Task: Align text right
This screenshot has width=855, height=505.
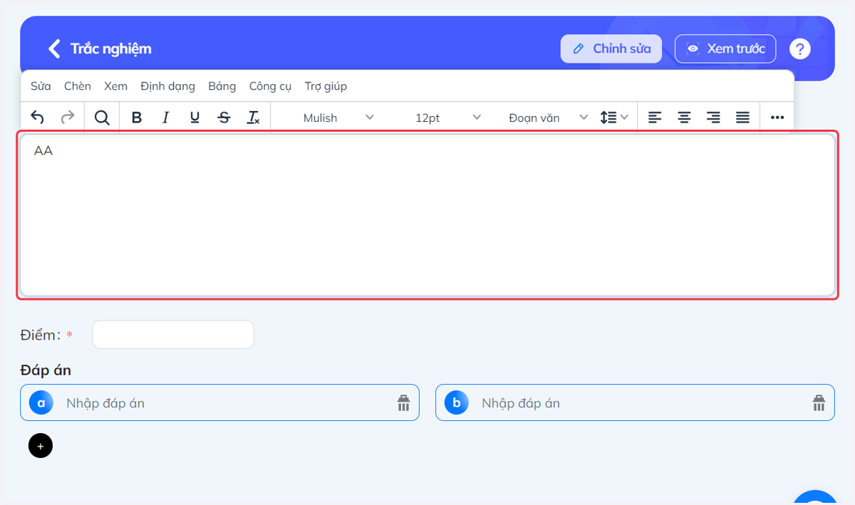Action: click(713, 118)
